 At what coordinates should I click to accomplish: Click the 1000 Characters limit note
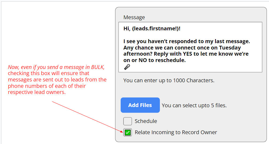169,80
